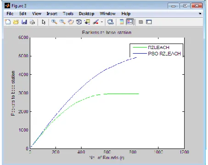Screen dimensions: 208x165
Task: Select the x-axis label 'No. of Rounds (r)'
Action: pyautogui.click(x=107, y=158)
